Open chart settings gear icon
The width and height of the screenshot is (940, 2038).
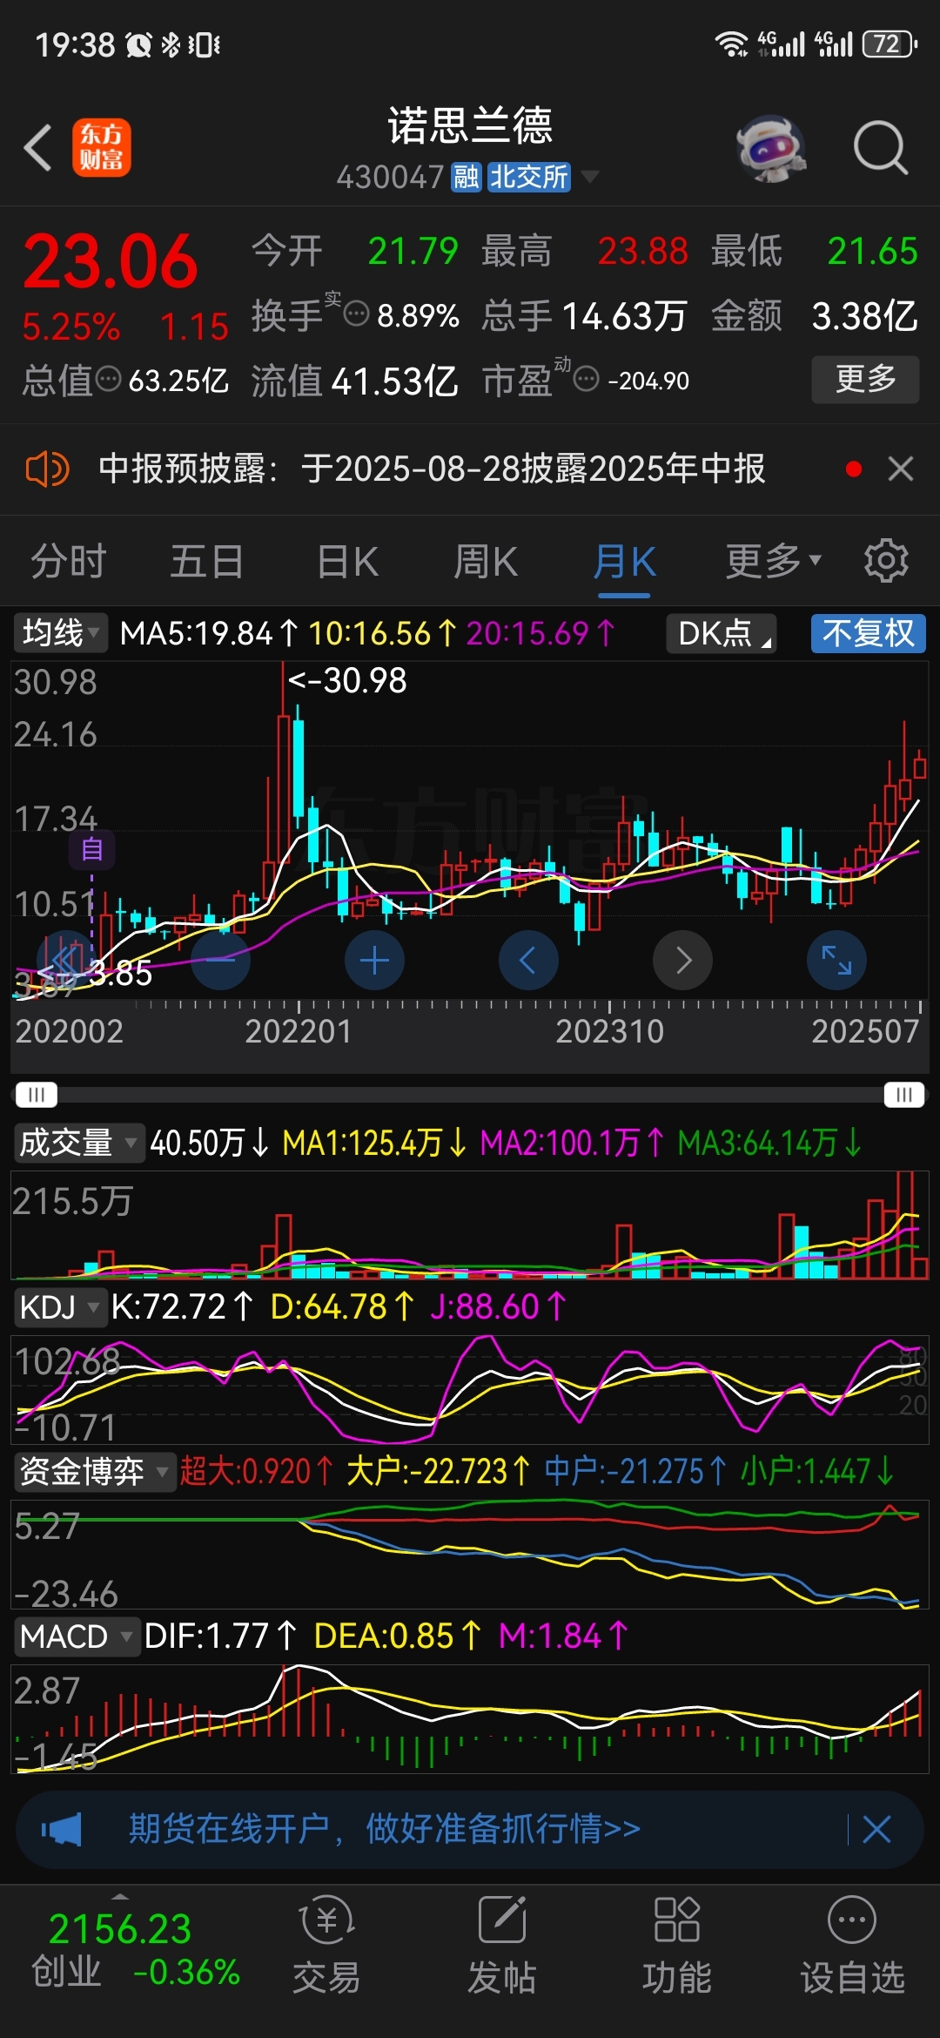(886, 560)
